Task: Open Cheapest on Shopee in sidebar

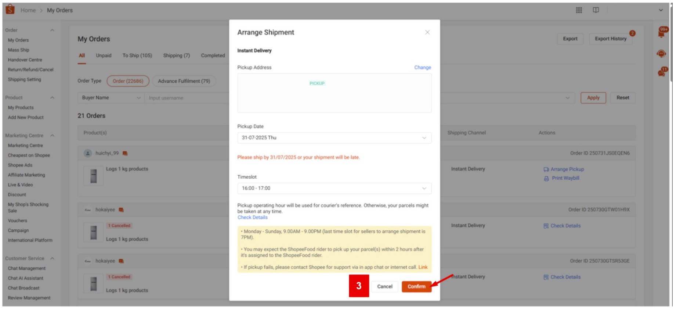Action: 29,155
